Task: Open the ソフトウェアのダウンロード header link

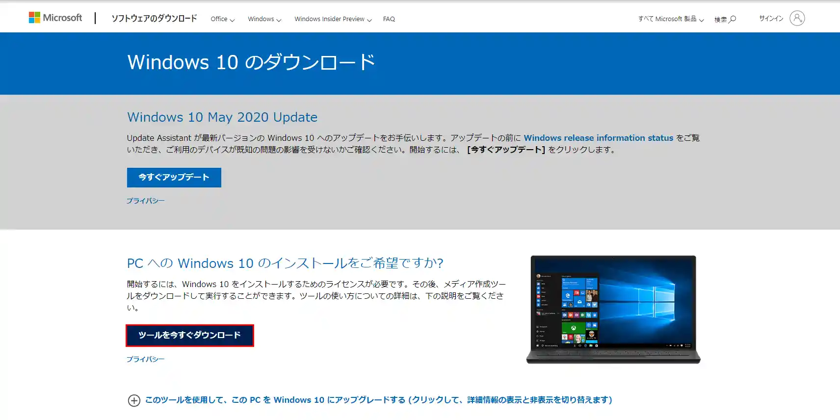Action: [154, 19]
